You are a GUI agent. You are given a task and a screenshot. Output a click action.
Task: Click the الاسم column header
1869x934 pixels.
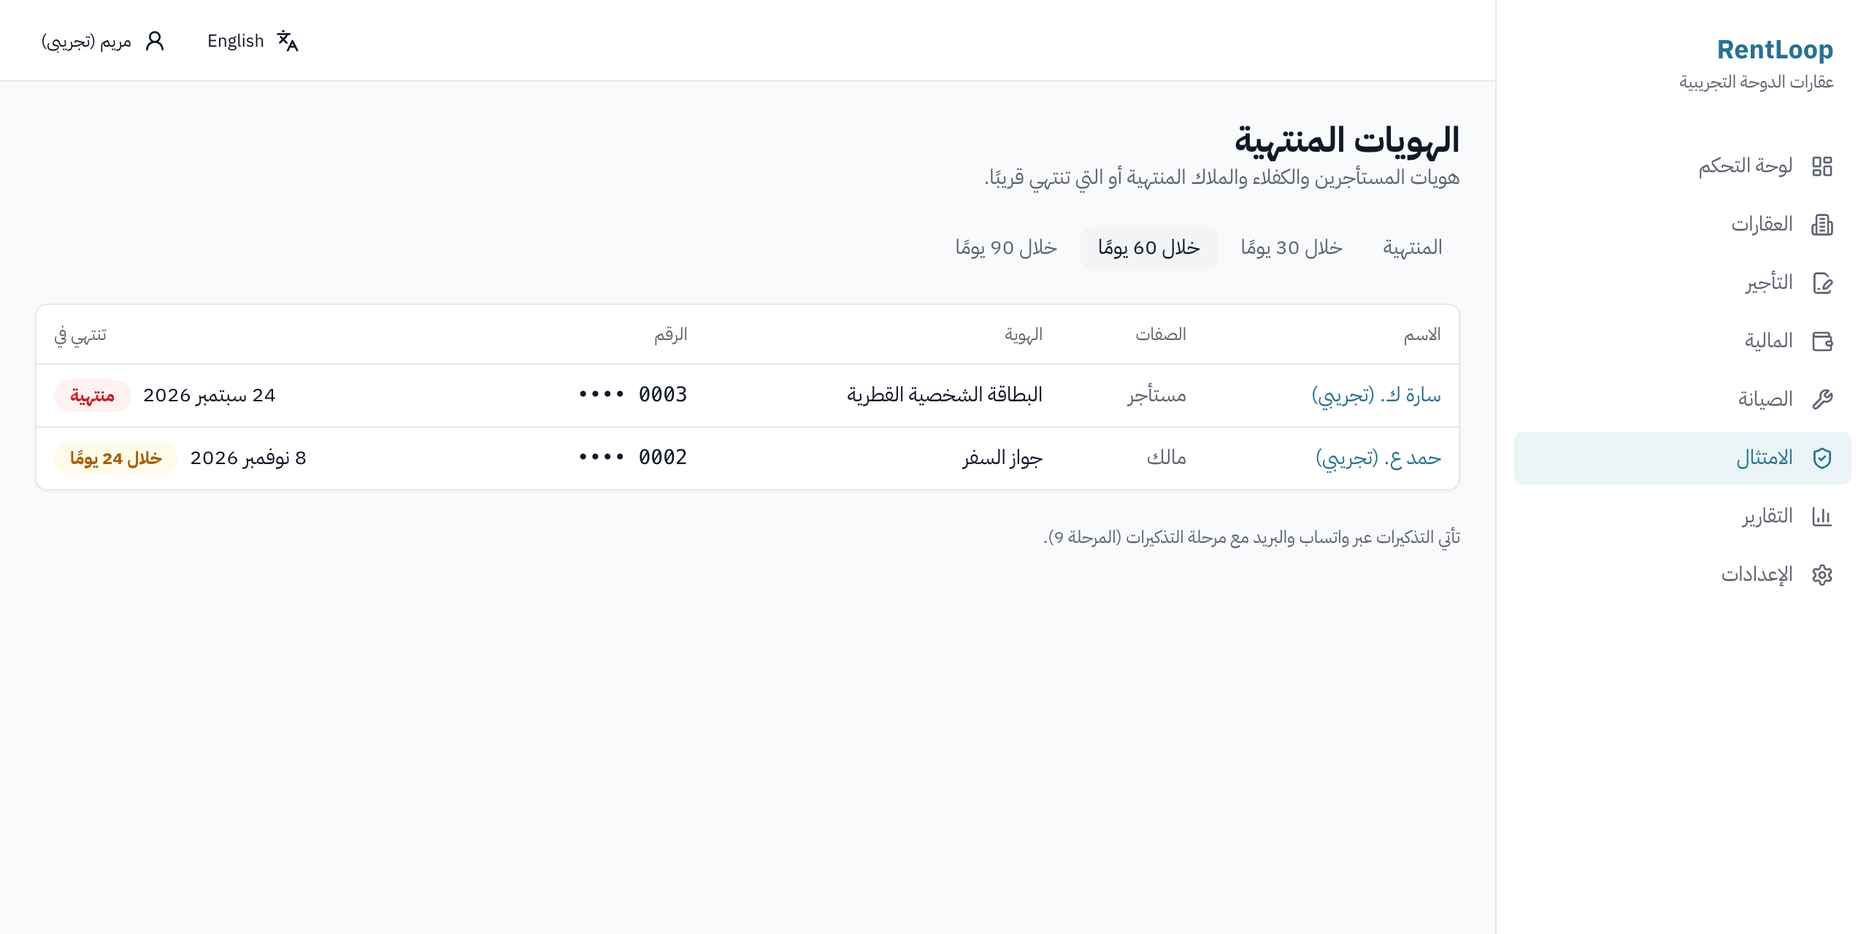[1422, 335]
